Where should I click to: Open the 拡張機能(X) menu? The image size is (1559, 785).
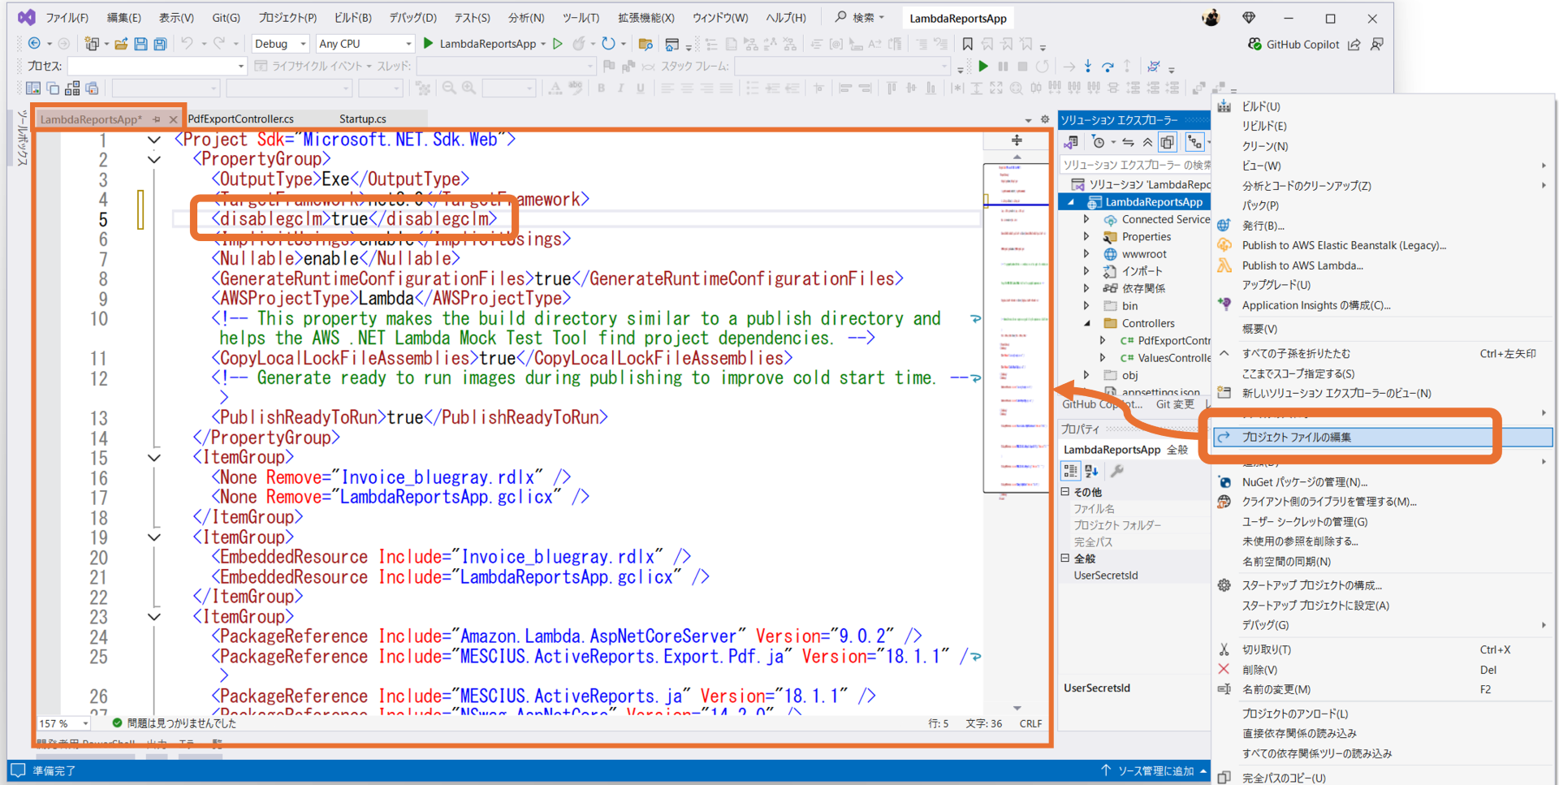646,17
